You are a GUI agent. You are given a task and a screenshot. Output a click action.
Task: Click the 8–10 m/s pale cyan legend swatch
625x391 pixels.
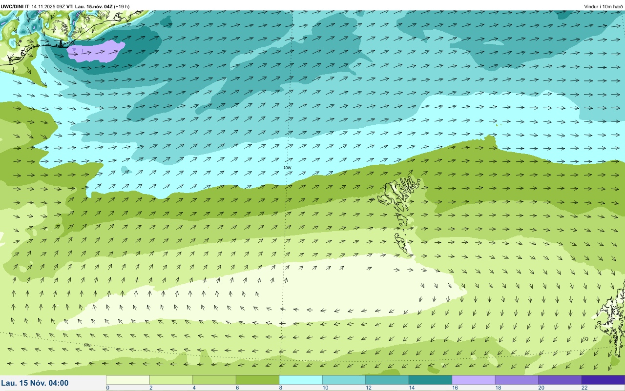[x=301, y=380]
